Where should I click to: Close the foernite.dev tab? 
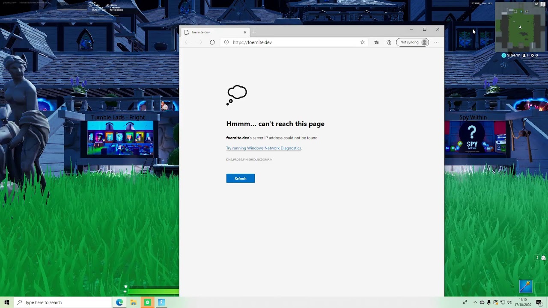tap(245, 32)
